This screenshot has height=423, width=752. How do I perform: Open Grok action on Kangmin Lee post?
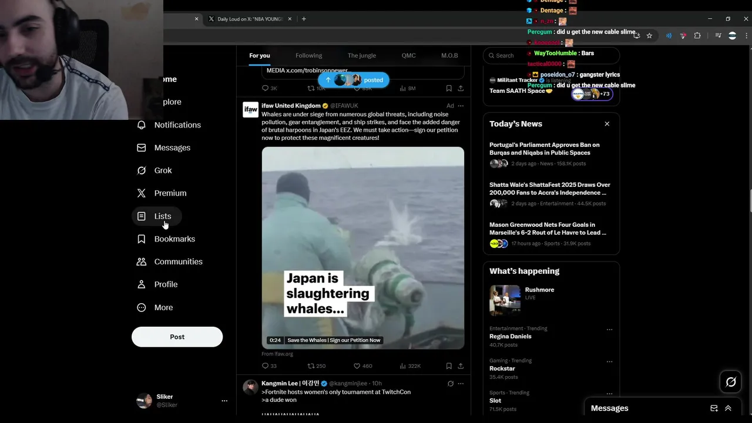(451, 384)
